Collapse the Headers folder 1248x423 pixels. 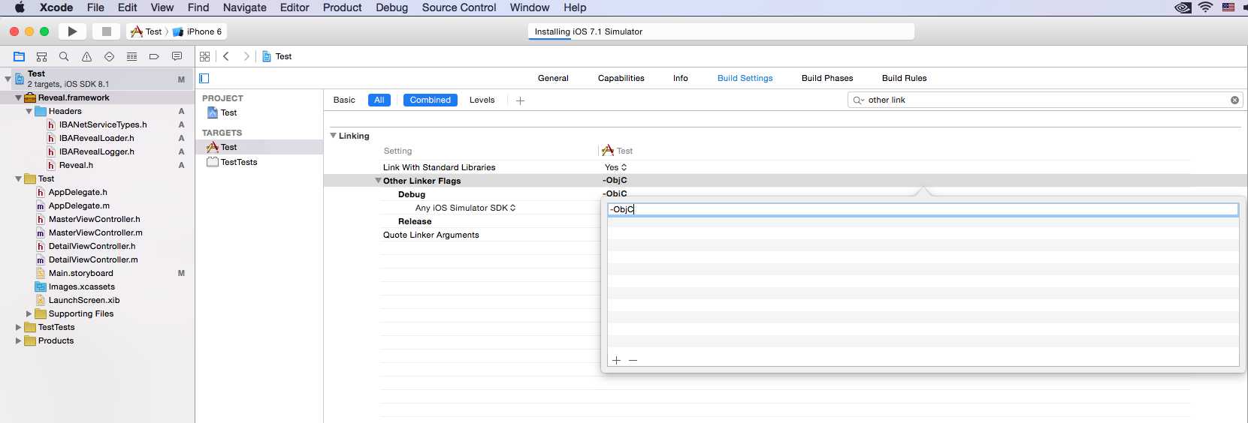[x=29, y=111]
